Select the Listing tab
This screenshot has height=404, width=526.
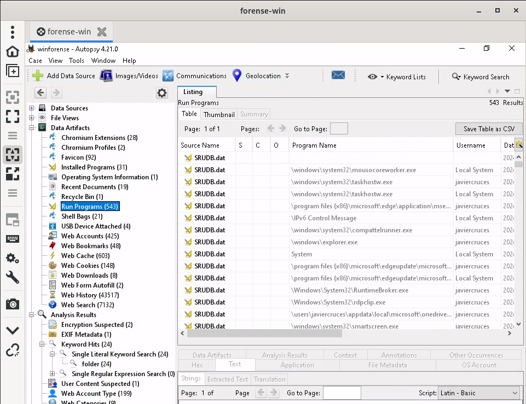coord(197,92)
